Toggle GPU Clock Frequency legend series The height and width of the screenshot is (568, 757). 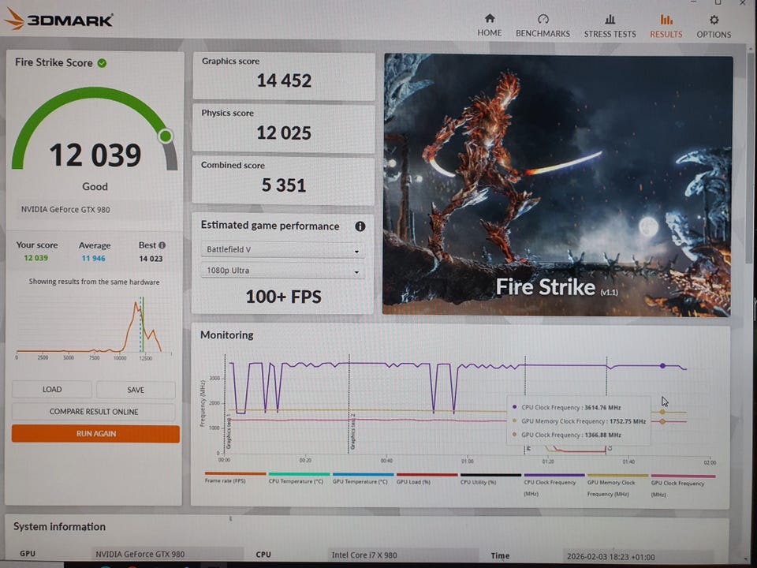pyautogui.click(x=683, y=486)
